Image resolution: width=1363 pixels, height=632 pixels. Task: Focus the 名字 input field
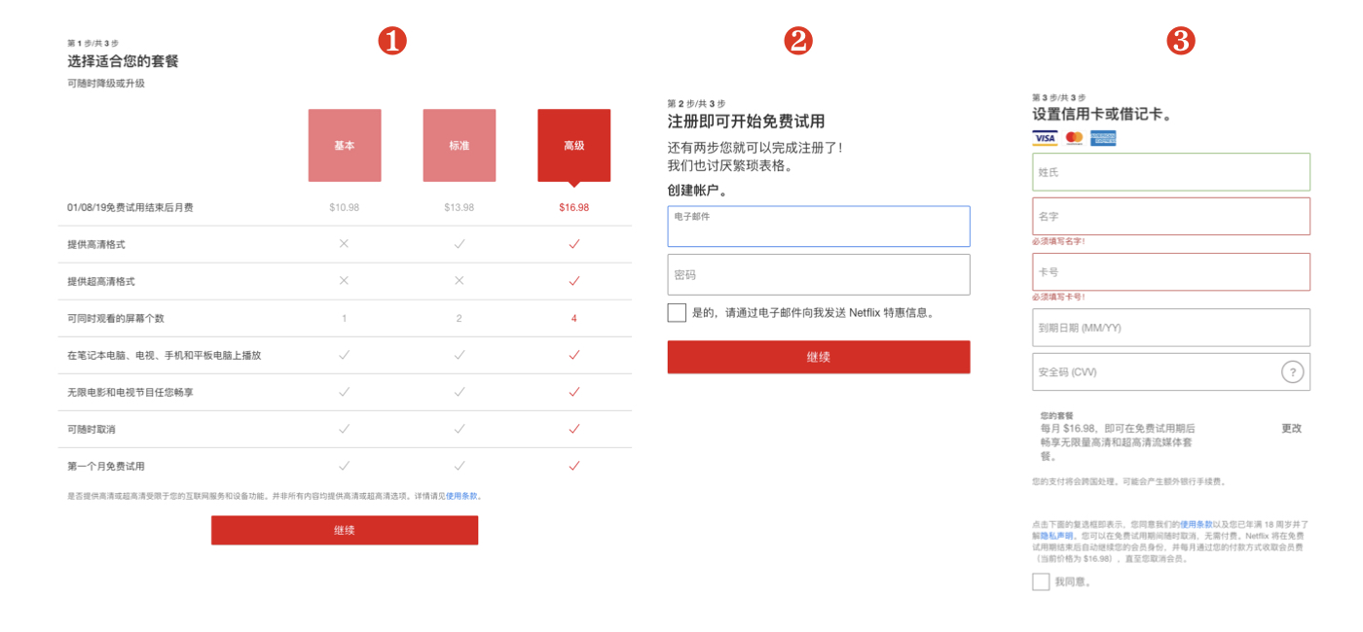1171,217
